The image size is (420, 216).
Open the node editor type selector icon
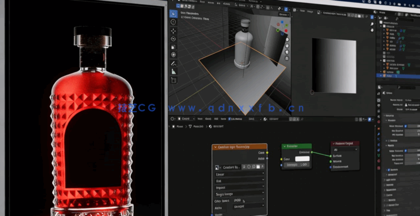point(173,119)
